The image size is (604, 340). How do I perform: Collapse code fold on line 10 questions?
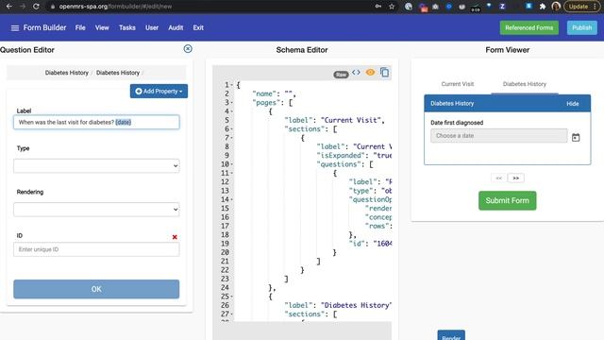coord(232,164)
